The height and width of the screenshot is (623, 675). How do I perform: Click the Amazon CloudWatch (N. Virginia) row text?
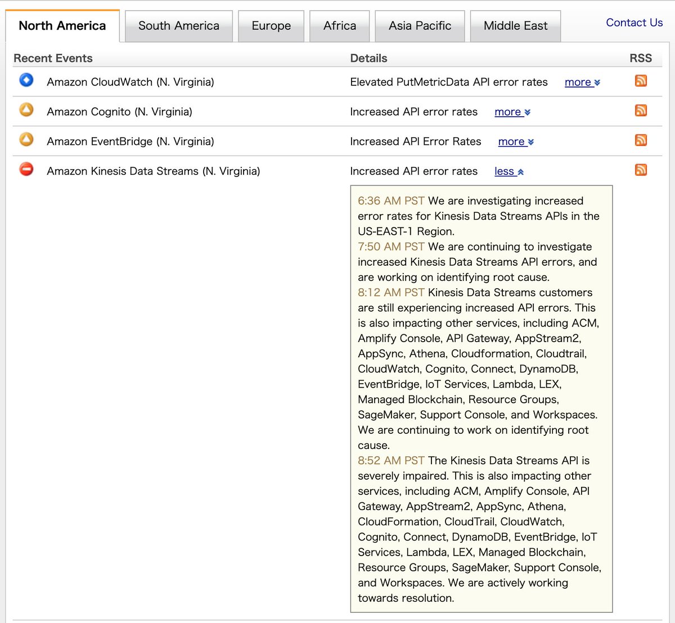(x=130, y=82)
